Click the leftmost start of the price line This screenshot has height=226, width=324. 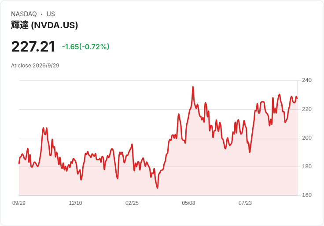pyautogui.click(x=19, y=163)
